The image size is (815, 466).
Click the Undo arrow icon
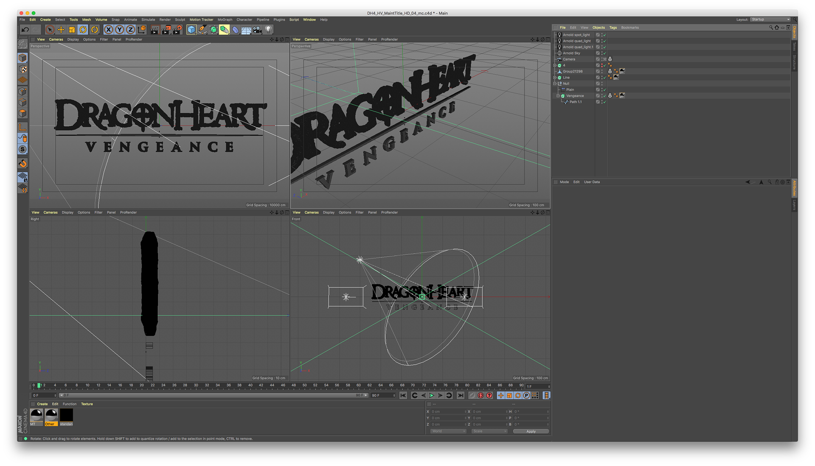(25, 30)
